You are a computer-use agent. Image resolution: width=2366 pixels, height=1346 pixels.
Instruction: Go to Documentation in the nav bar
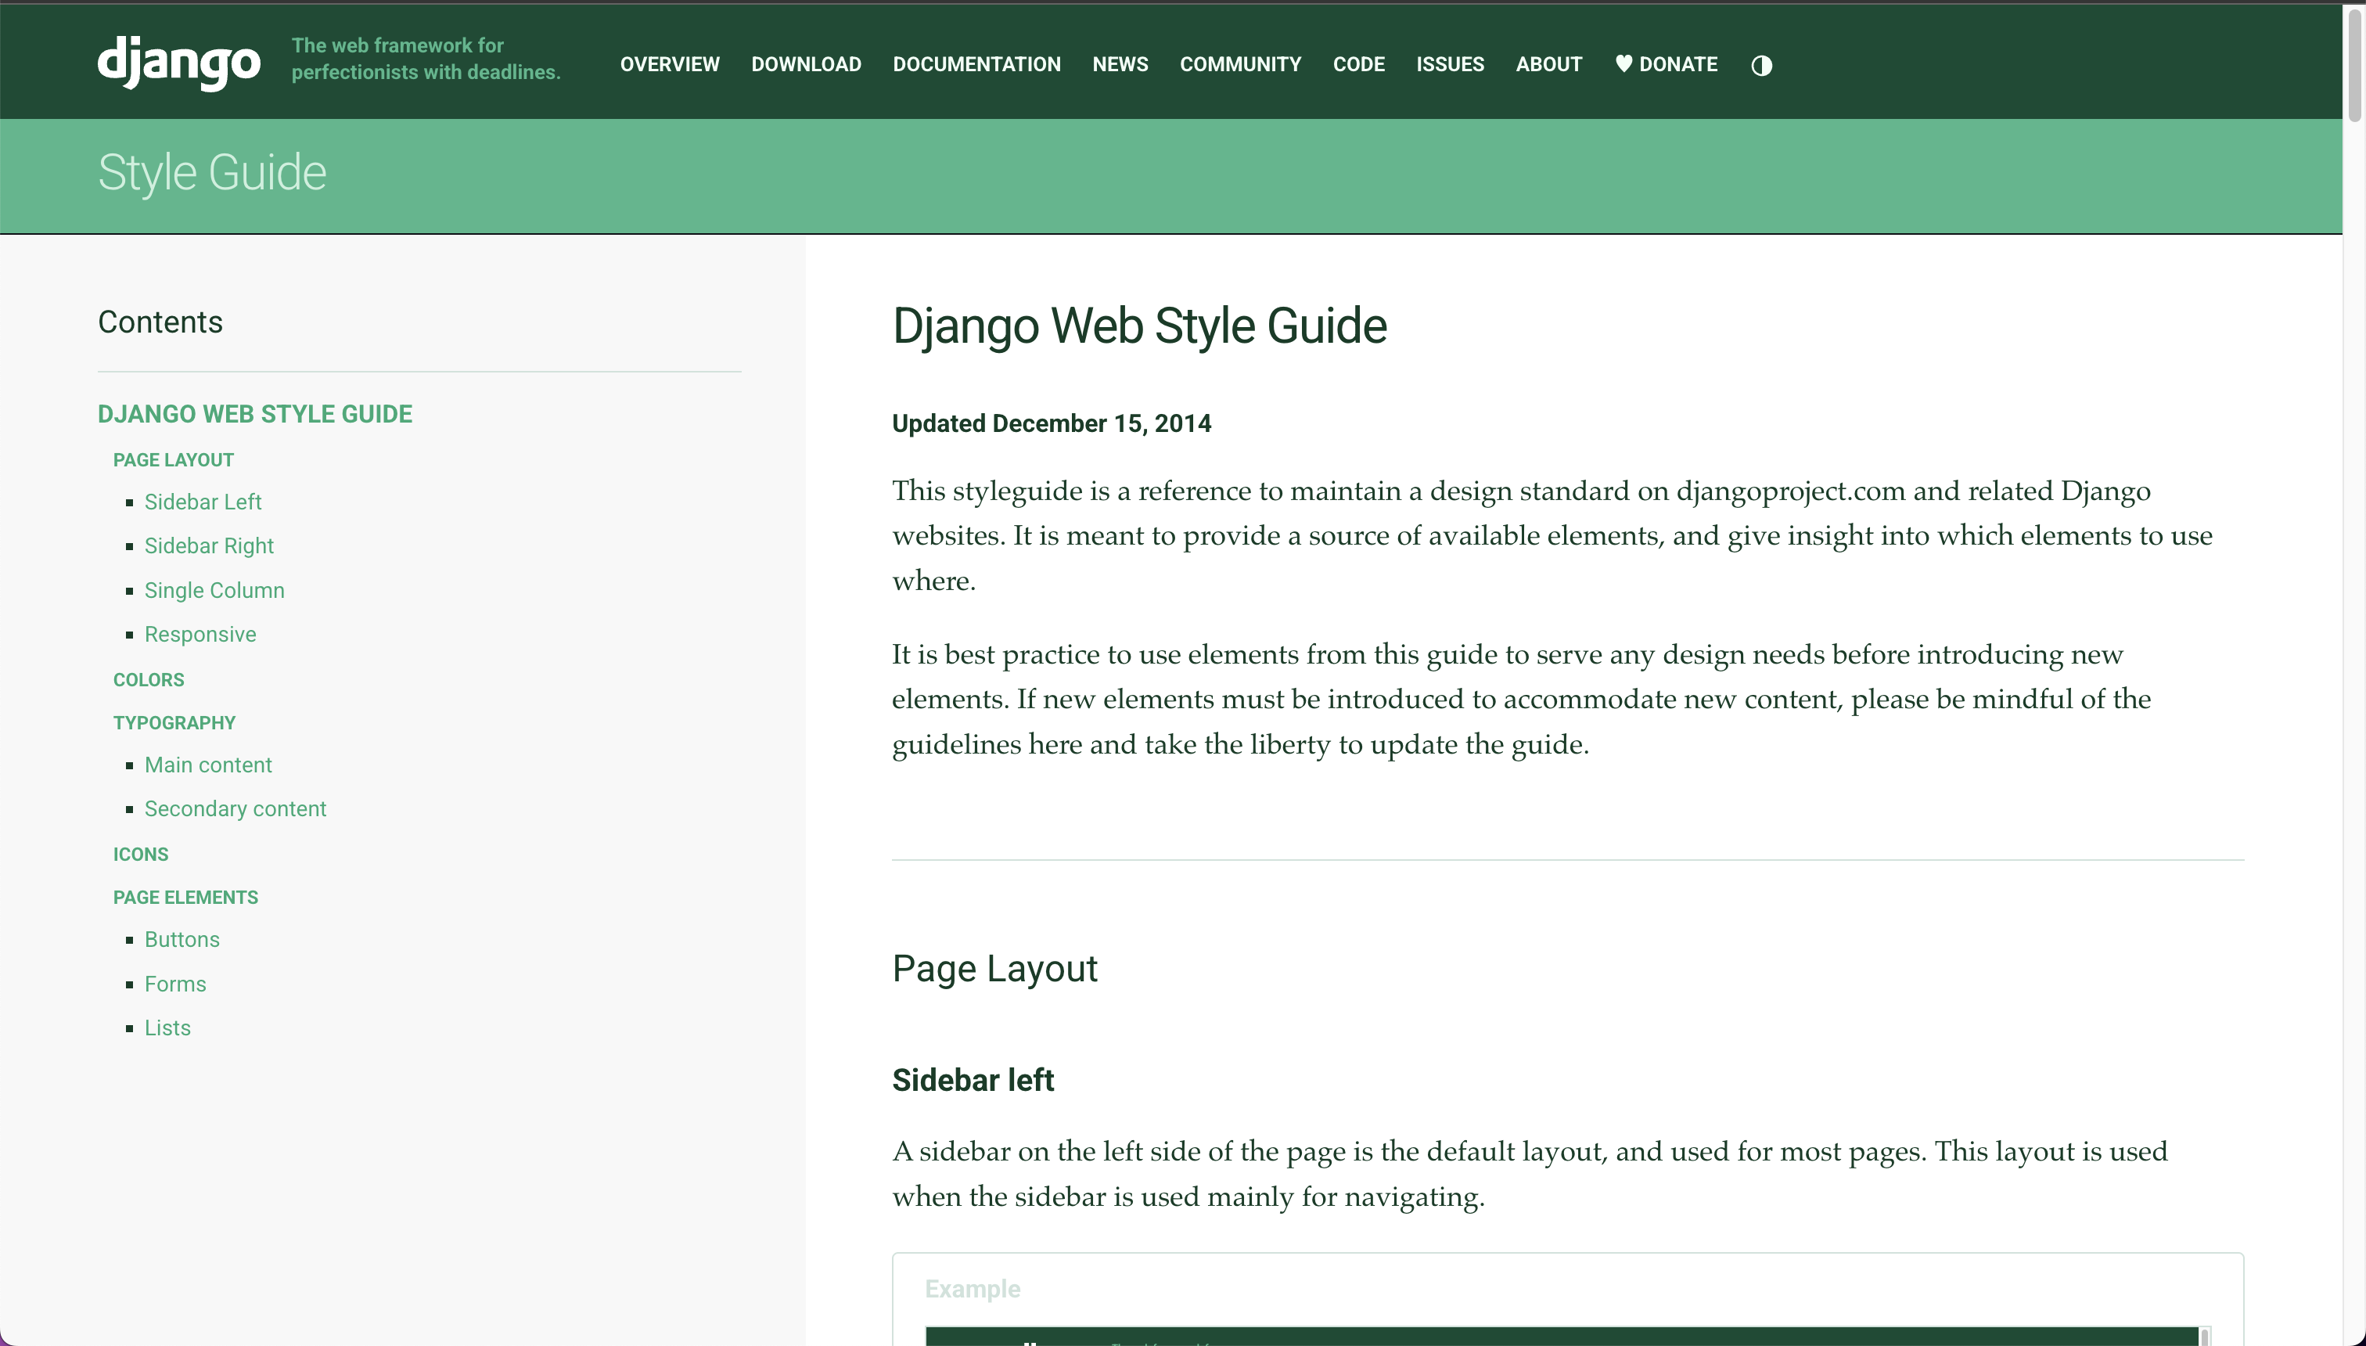coord(976,65)
